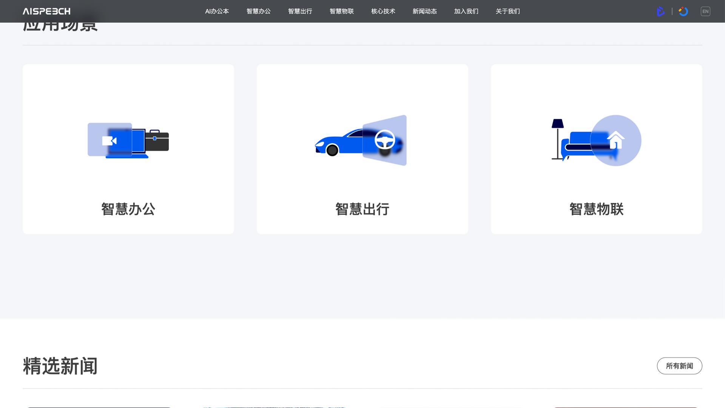725x408 pixels.
Task: Open 智慧物联 in the top navigation
Action: pos(342,11)
